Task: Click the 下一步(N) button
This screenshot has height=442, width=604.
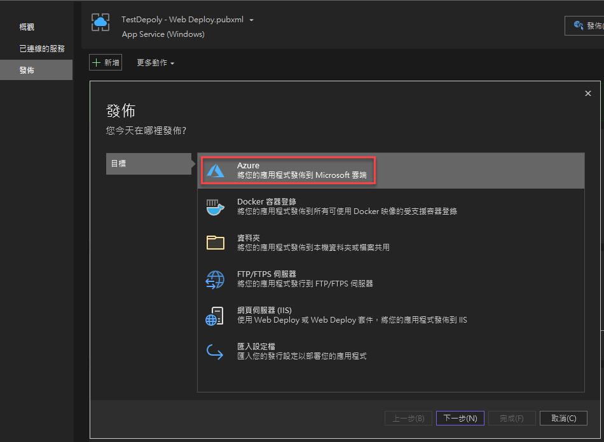Action: point(460,418)
